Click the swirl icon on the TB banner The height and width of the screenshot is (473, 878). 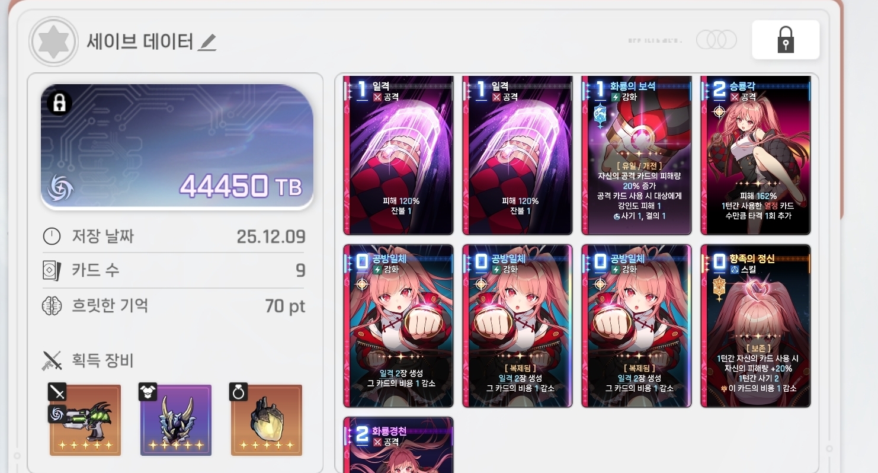(61, 187)
